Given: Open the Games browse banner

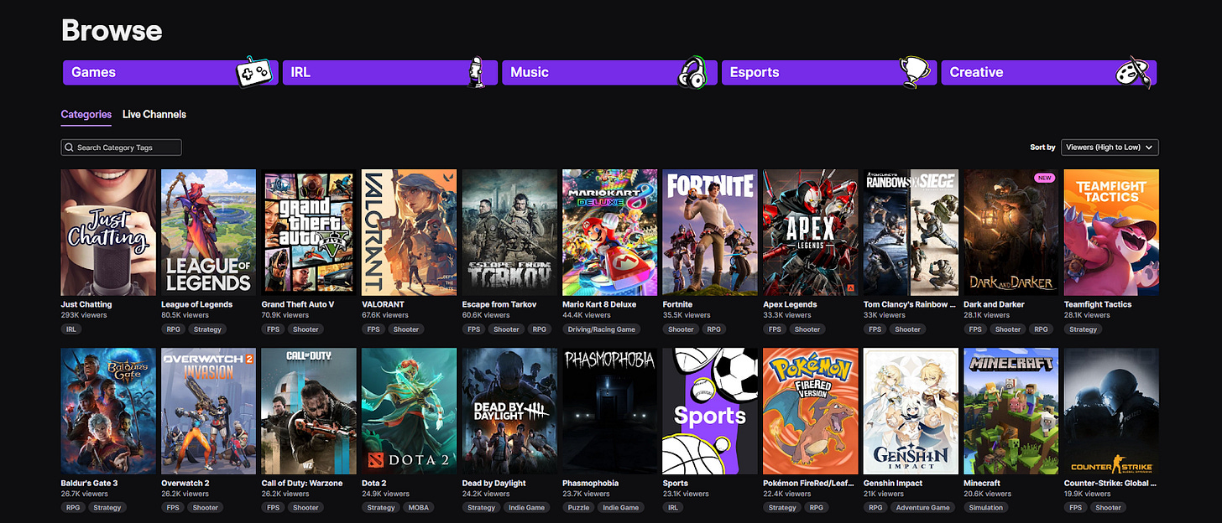Looking at the screenshot, I should [170, 72].
